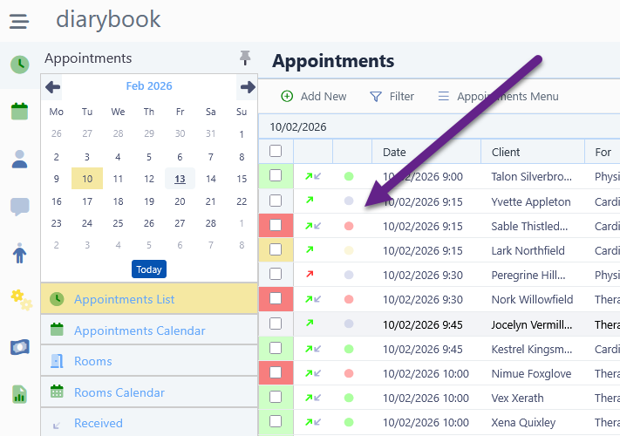Click the hamburger menu icon
This screenshot has height=436, width=620.
click(19, 20)
